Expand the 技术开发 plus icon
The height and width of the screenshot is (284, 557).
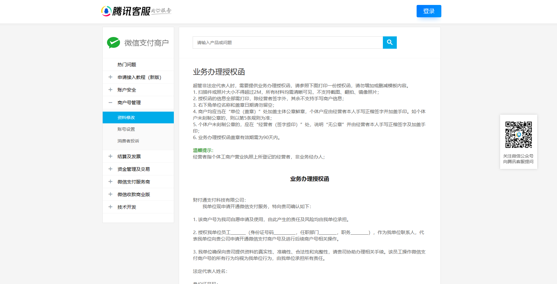(110, 207)
